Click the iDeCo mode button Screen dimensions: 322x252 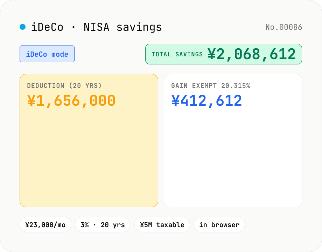pos(47,54)
